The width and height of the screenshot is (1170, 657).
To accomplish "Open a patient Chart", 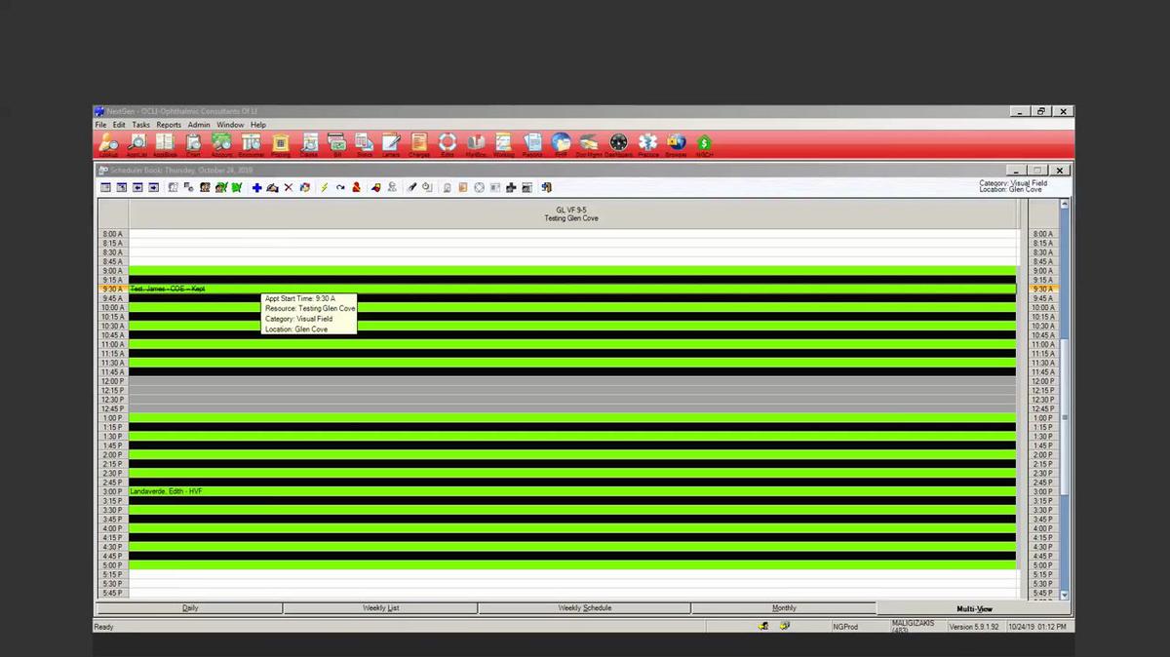I will click(x=193, y=142).
